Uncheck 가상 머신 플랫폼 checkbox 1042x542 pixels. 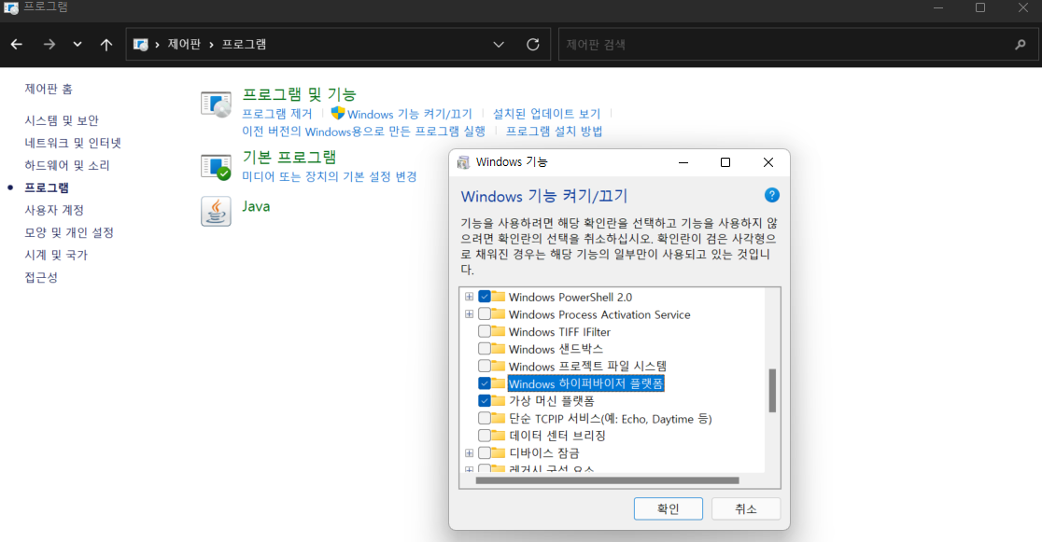(x=485, y=401)
